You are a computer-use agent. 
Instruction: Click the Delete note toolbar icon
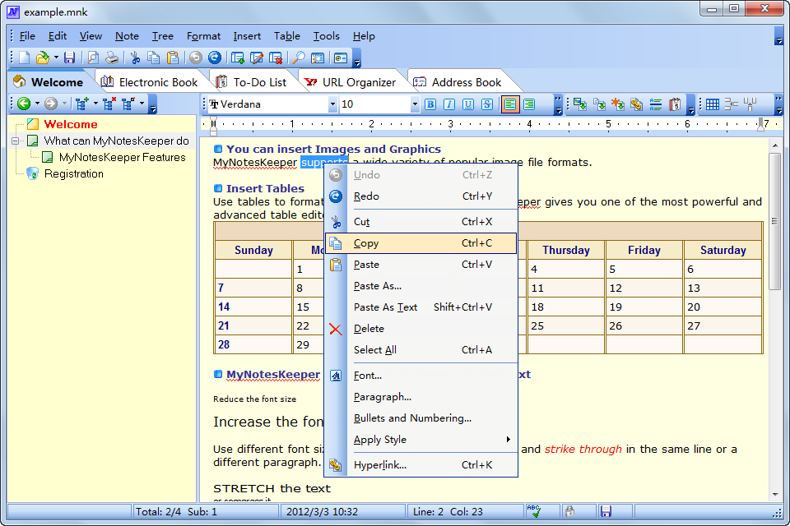click(276, 58)
